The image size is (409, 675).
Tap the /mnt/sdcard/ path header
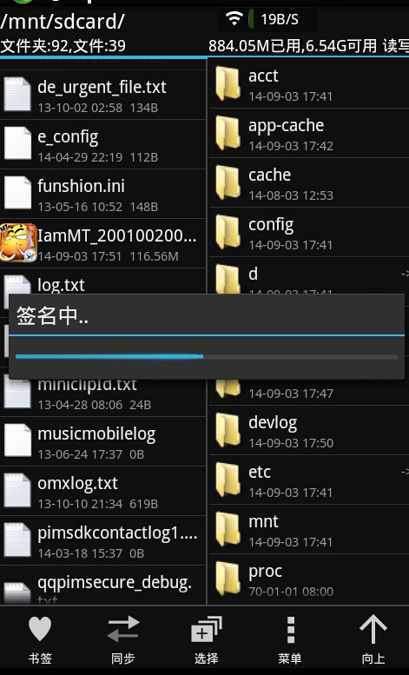pos(63,21)
